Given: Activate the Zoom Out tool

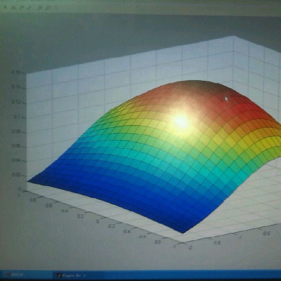Looking at the screenshot, I should pyautogui.click(x=48, y=8).
